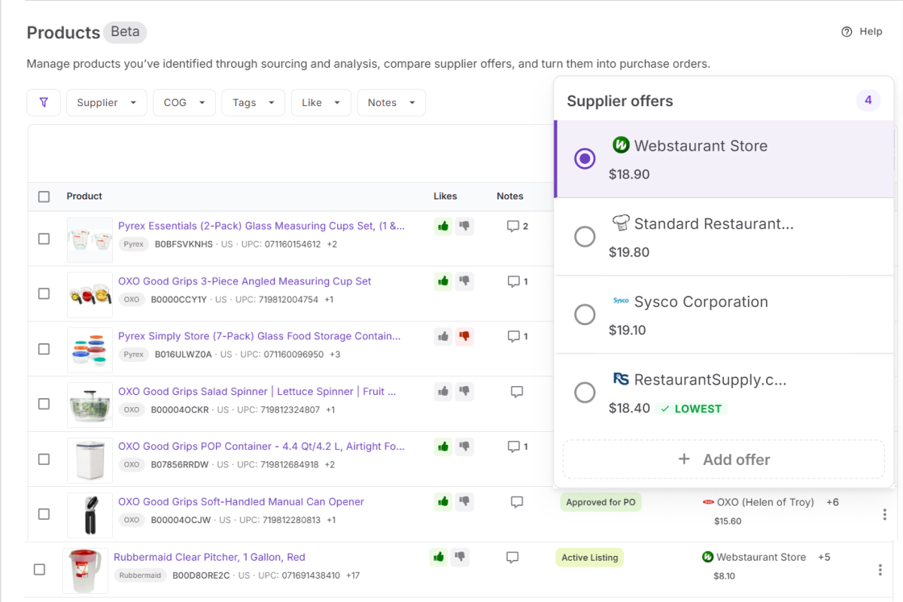Click the Rubbermaid pitcher product thumbnail
903x602 pixels.
[x=85, y=570]
